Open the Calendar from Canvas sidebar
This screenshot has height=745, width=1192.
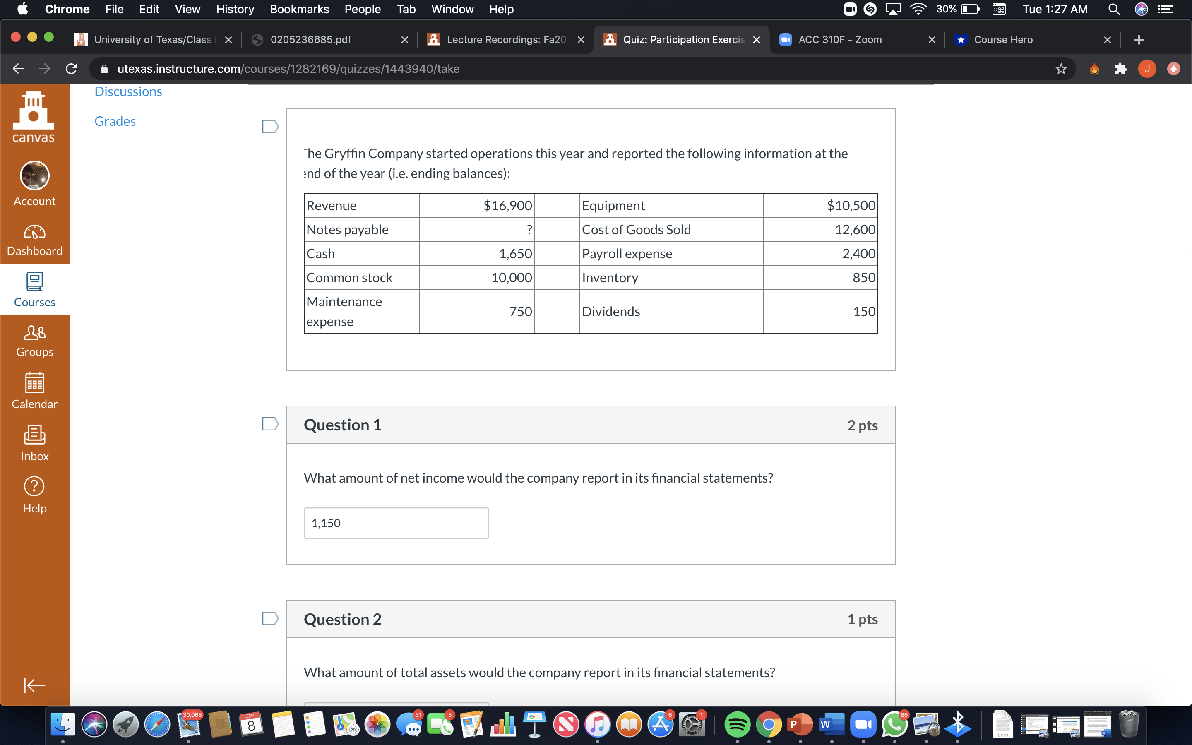click(x=34, y=391)
